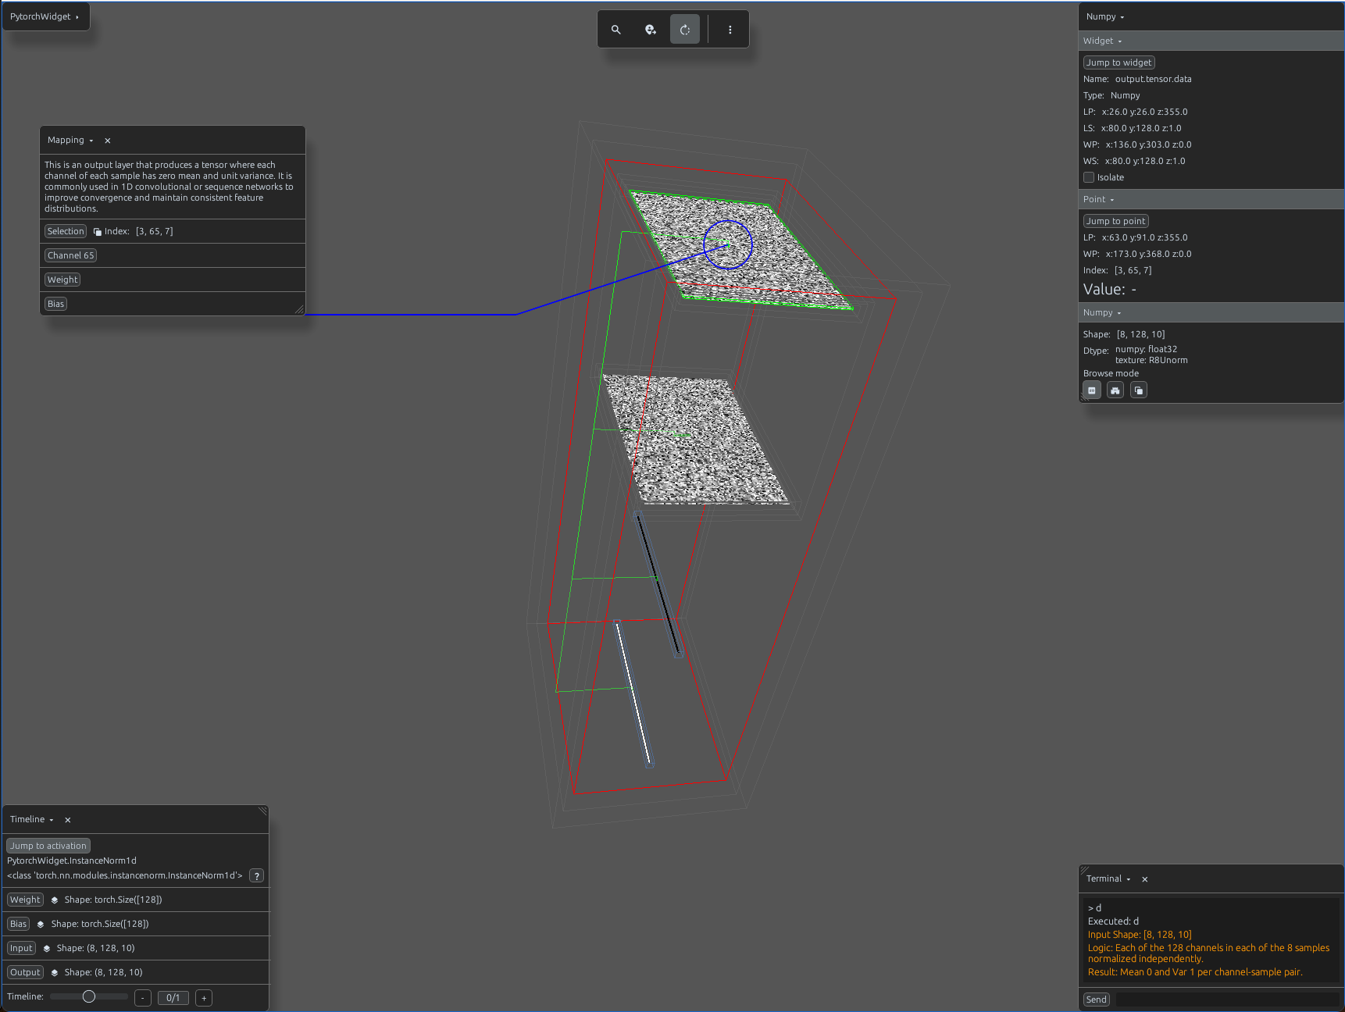Click the Terminal command input field
The image size is (1345, 1012).
(x=1226, y=1000)
